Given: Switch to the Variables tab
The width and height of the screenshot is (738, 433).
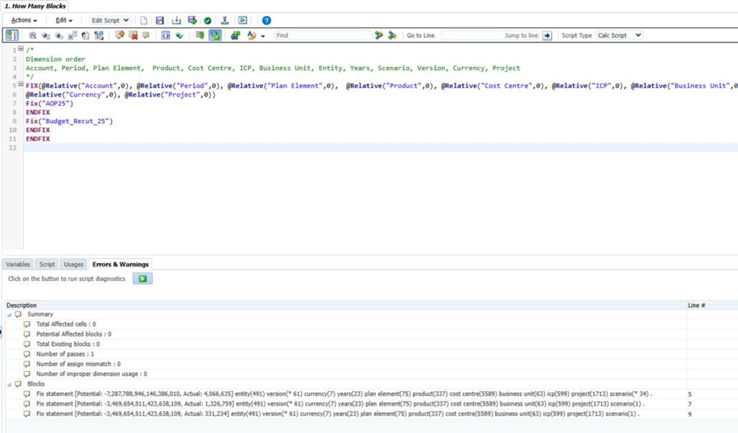Looking at the screenshot, I should coord(18,264).
